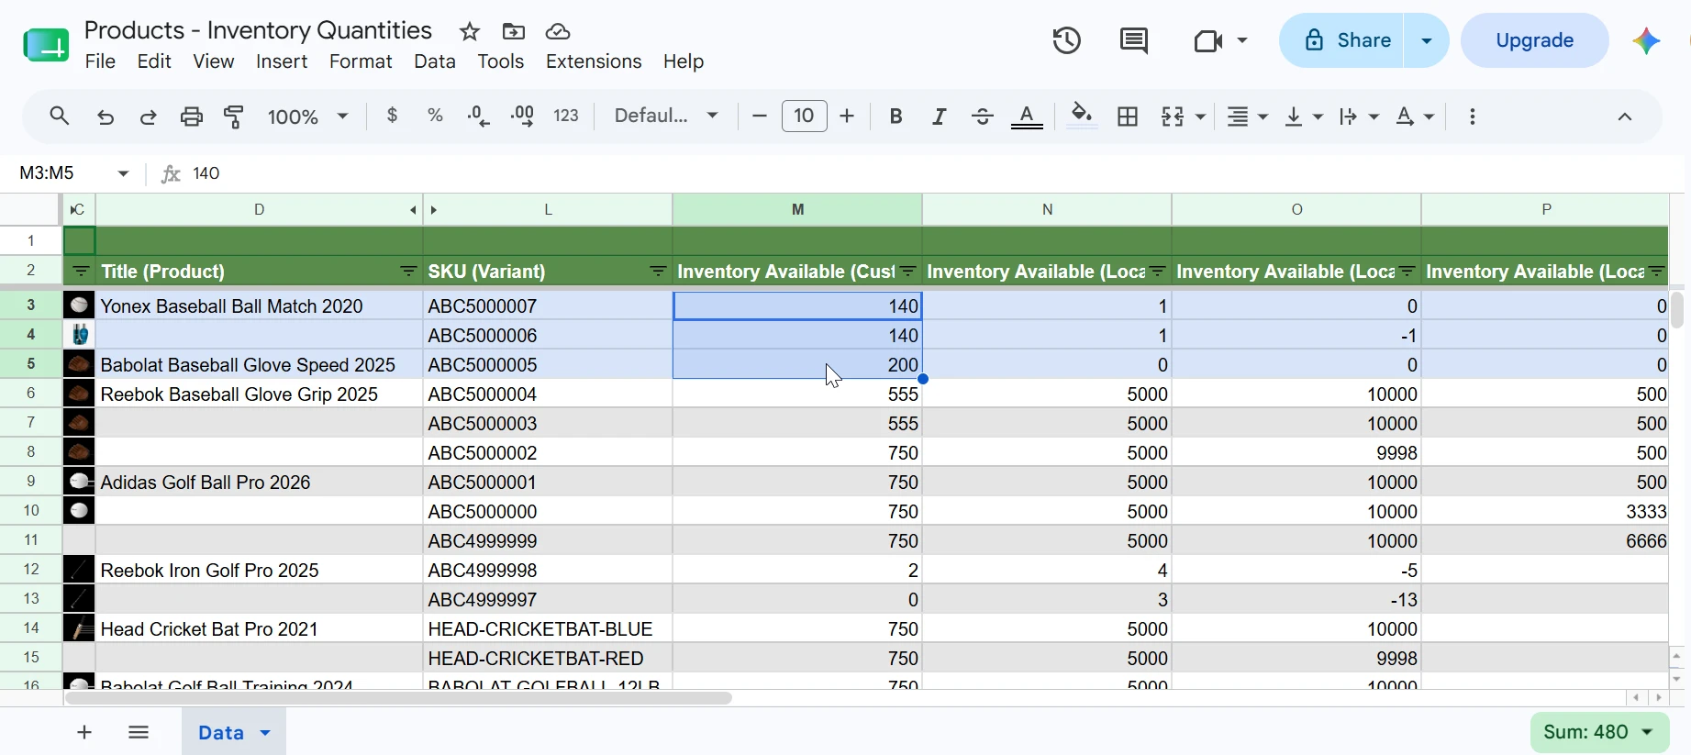Toggle the Title (Product) filter

click(408, 272)
